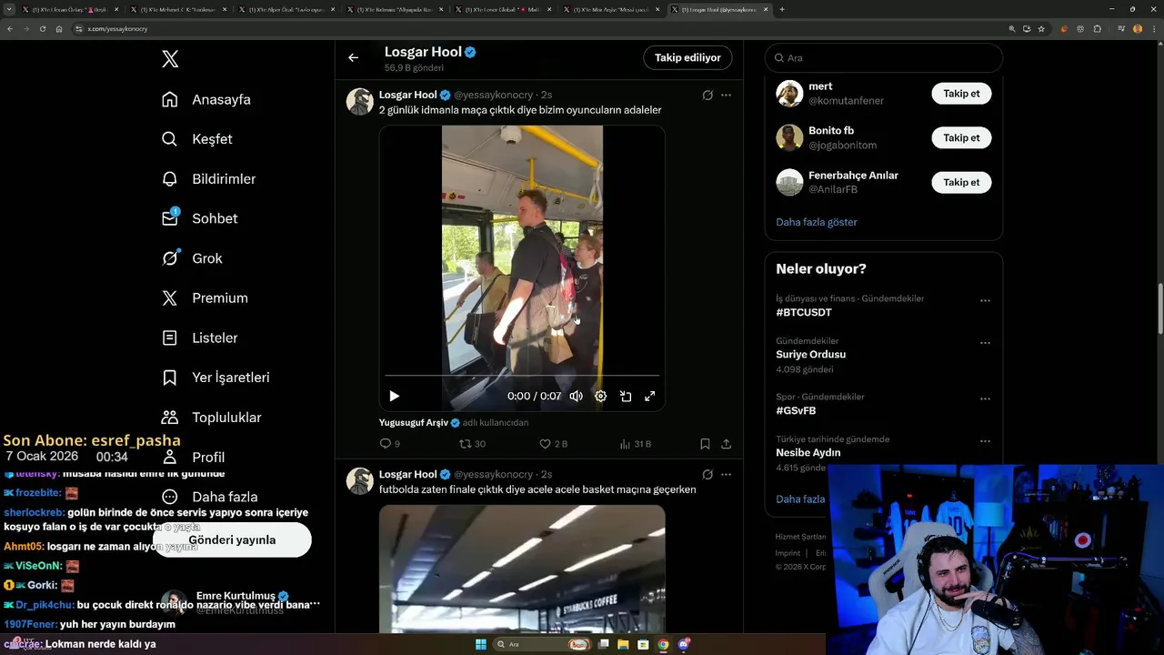
Task: Like the idmanla post
Action: click(553, 444)
